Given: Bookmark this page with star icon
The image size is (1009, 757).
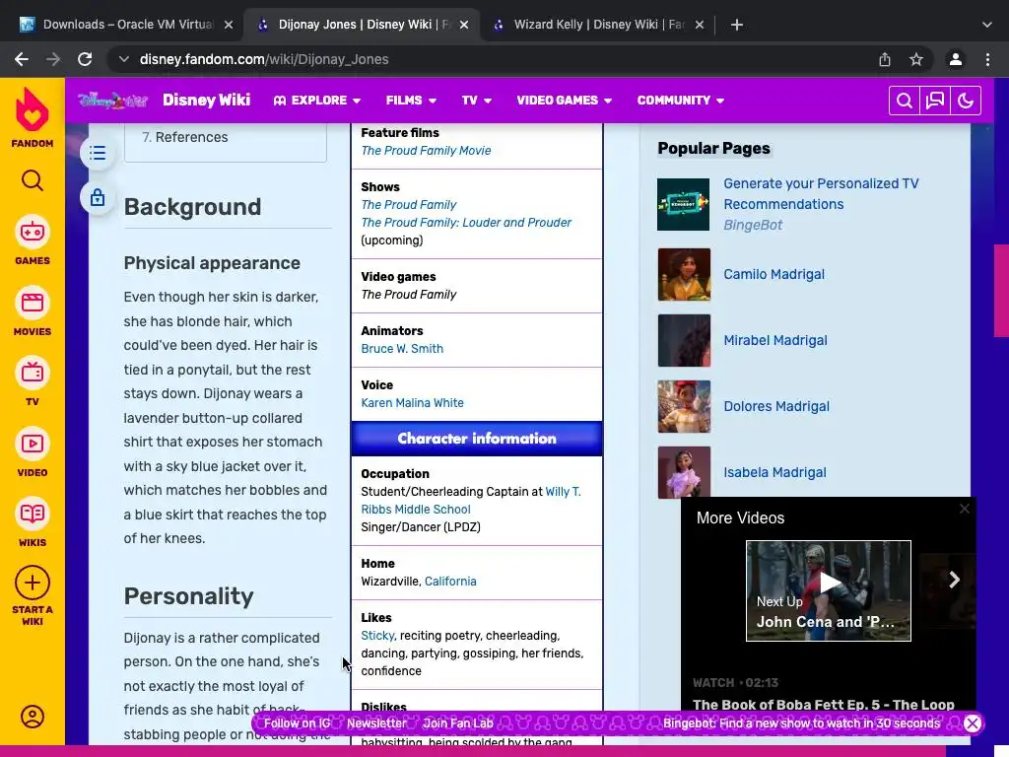Looking at the screenshot, I should click(916, 59).
